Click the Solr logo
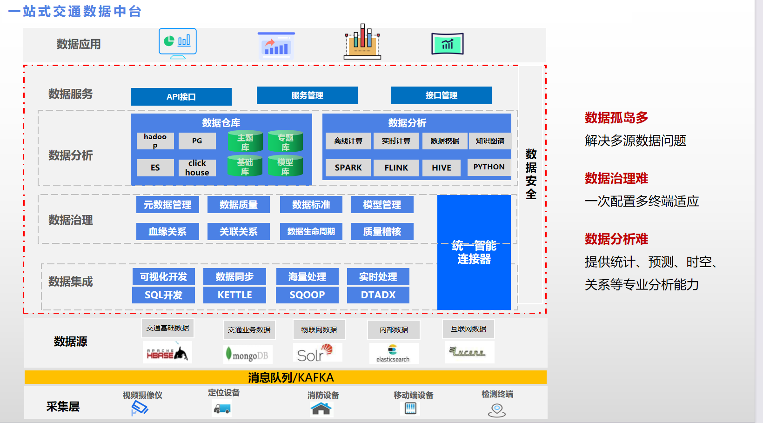763x423 pixels. point(317,353)
